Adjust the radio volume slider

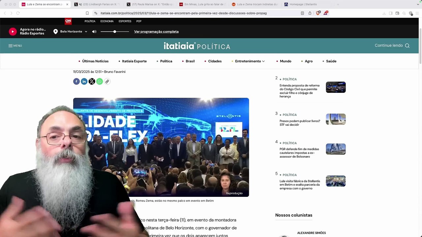(115, 32)
